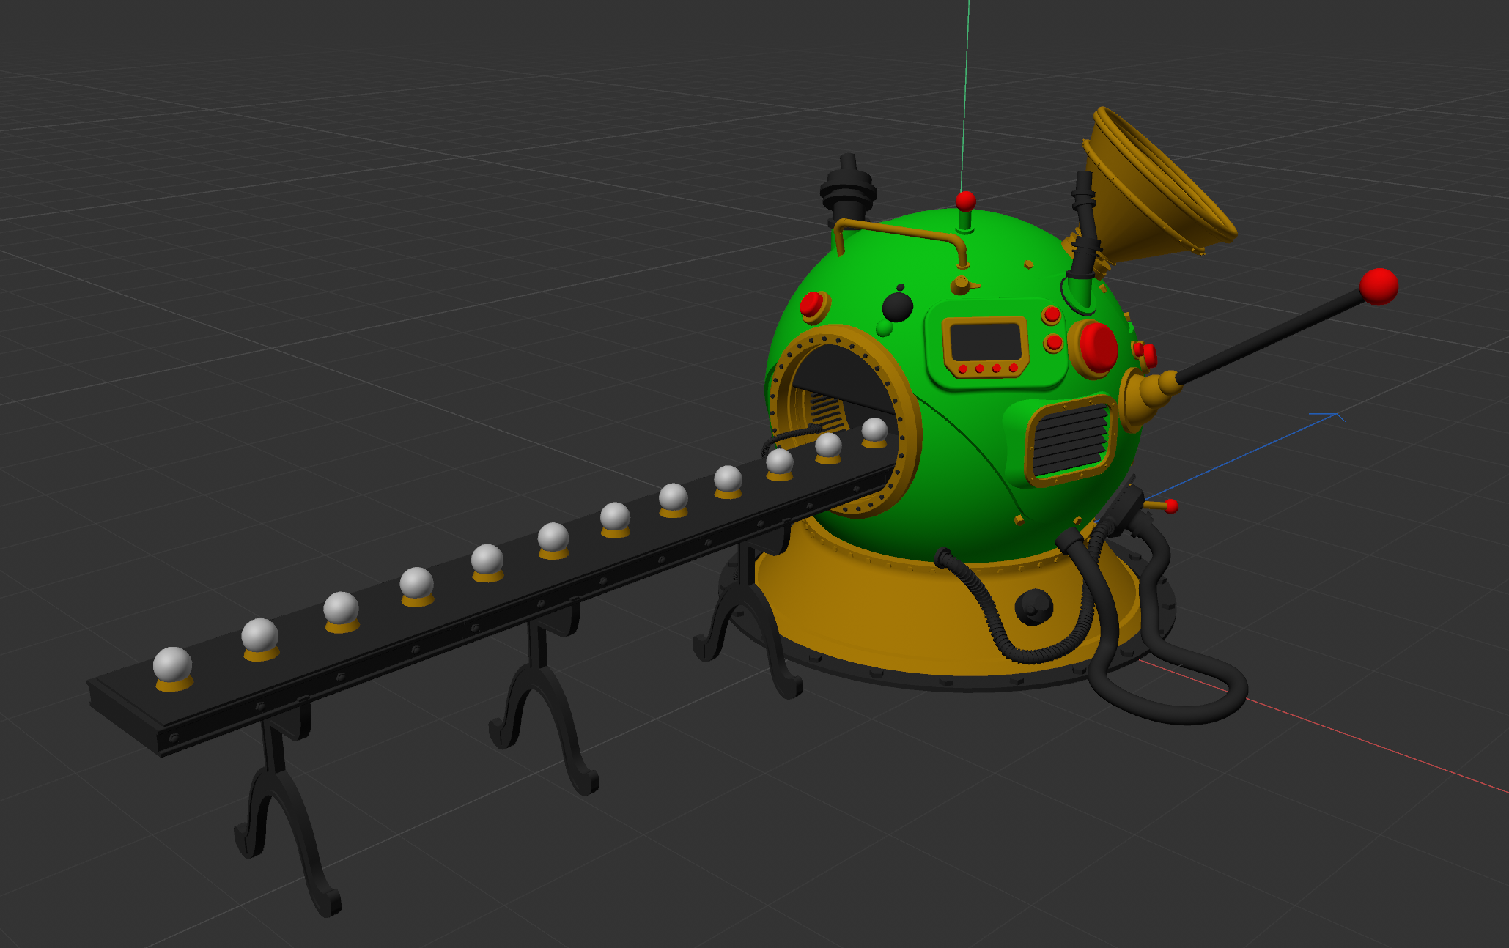
Task: Click the red antenna ball atop the sphere
Action: [x=966, y=200]
